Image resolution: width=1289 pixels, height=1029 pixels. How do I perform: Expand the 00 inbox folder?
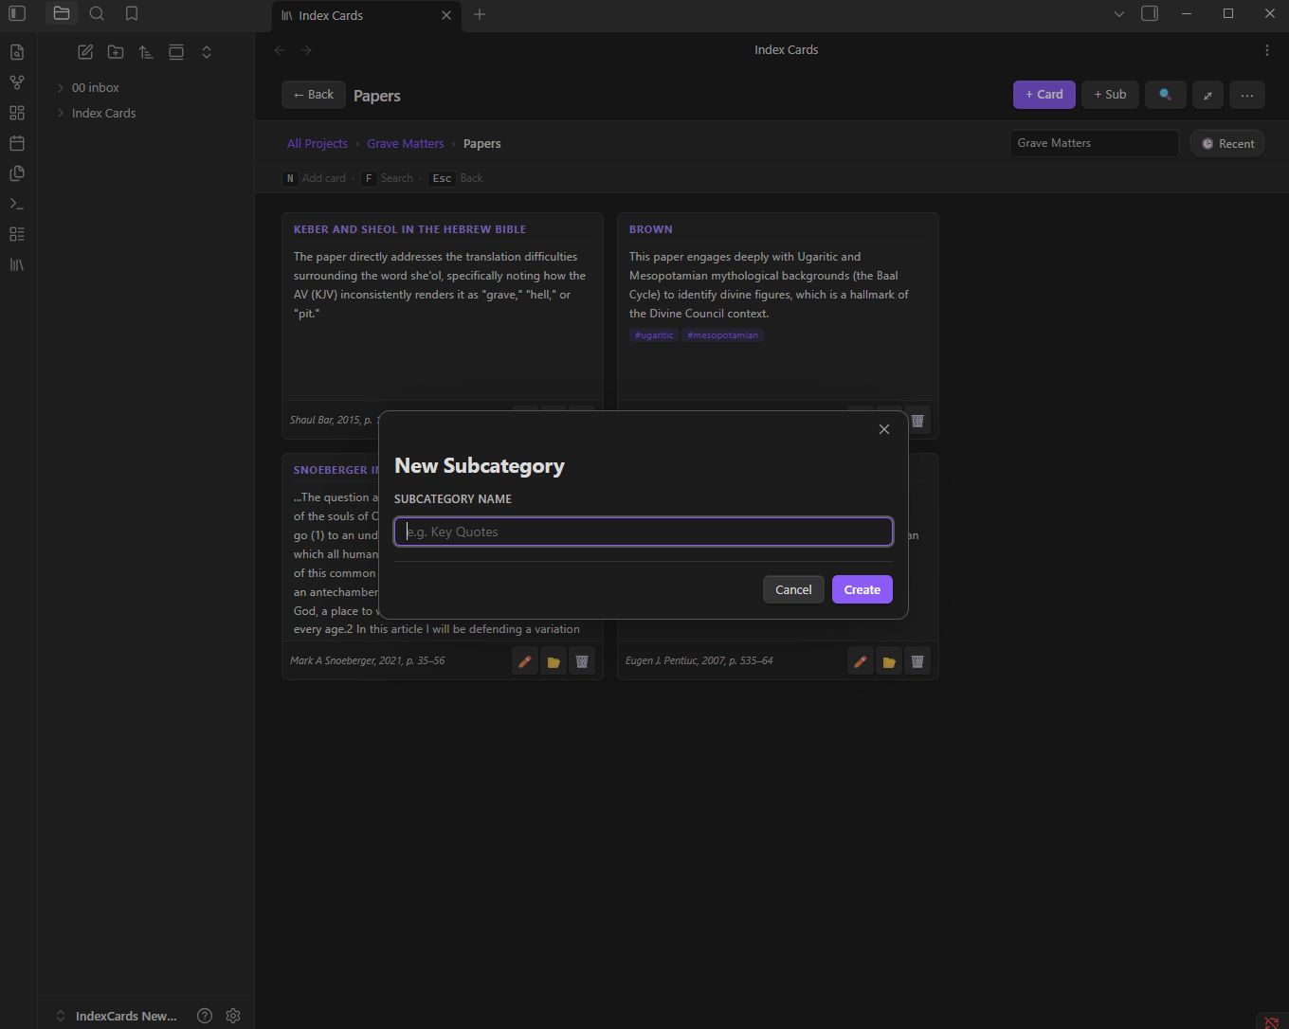(61, 87)
